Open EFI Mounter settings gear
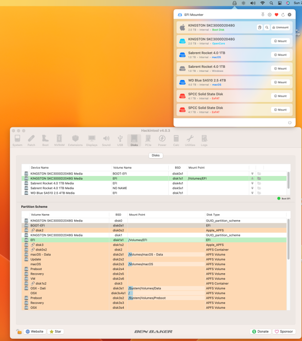Screen dimensions: 302x341 [x=270, y=15]
